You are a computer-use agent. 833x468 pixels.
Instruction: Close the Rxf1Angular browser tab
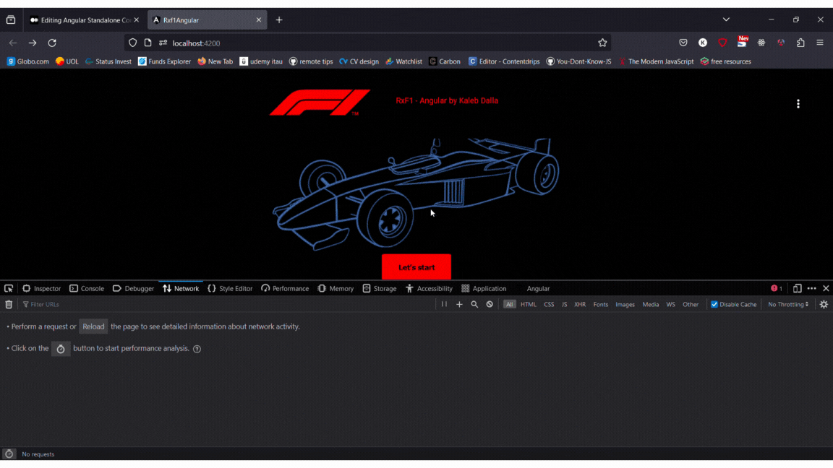259,20
